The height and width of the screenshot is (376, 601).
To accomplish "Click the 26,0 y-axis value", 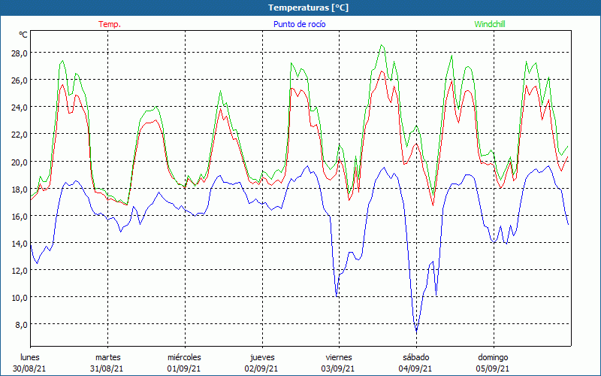I will click(x=20, y=80).
